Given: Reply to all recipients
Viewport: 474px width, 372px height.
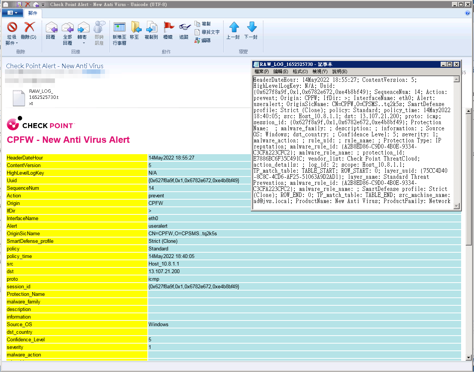Looking at the screenshot, I should click(67, 32).
